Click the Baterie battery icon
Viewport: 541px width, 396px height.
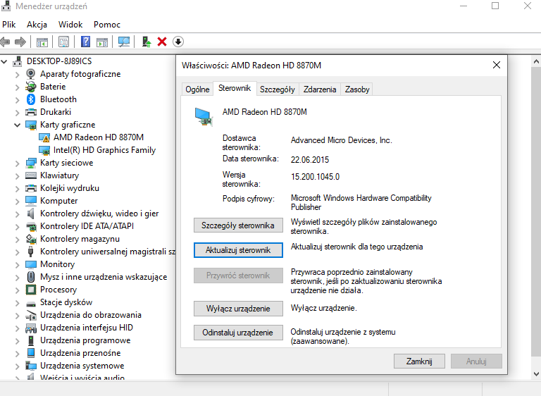(31, 87)
